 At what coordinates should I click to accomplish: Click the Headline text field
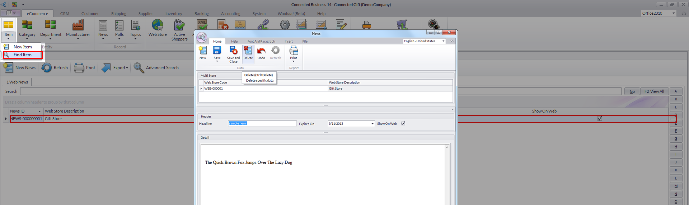(x=262, y=124)
